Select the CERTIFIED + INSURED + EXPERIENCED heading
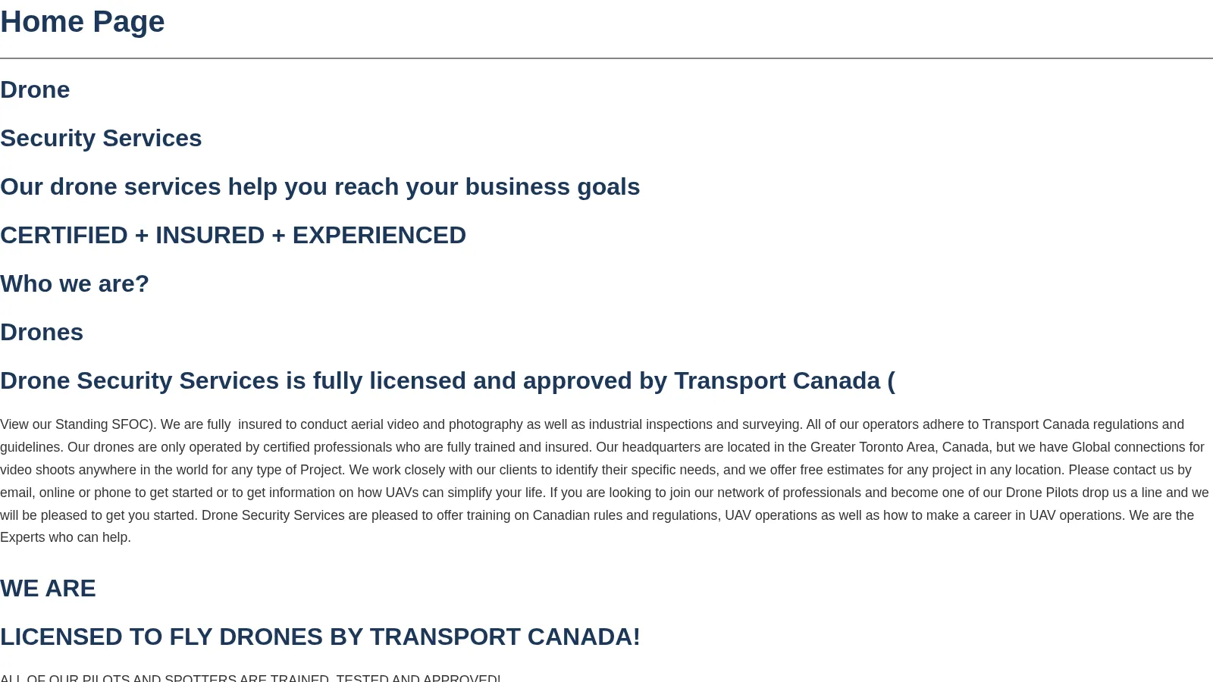Screen dimensions: 1213x682 (x=233, y=235)
